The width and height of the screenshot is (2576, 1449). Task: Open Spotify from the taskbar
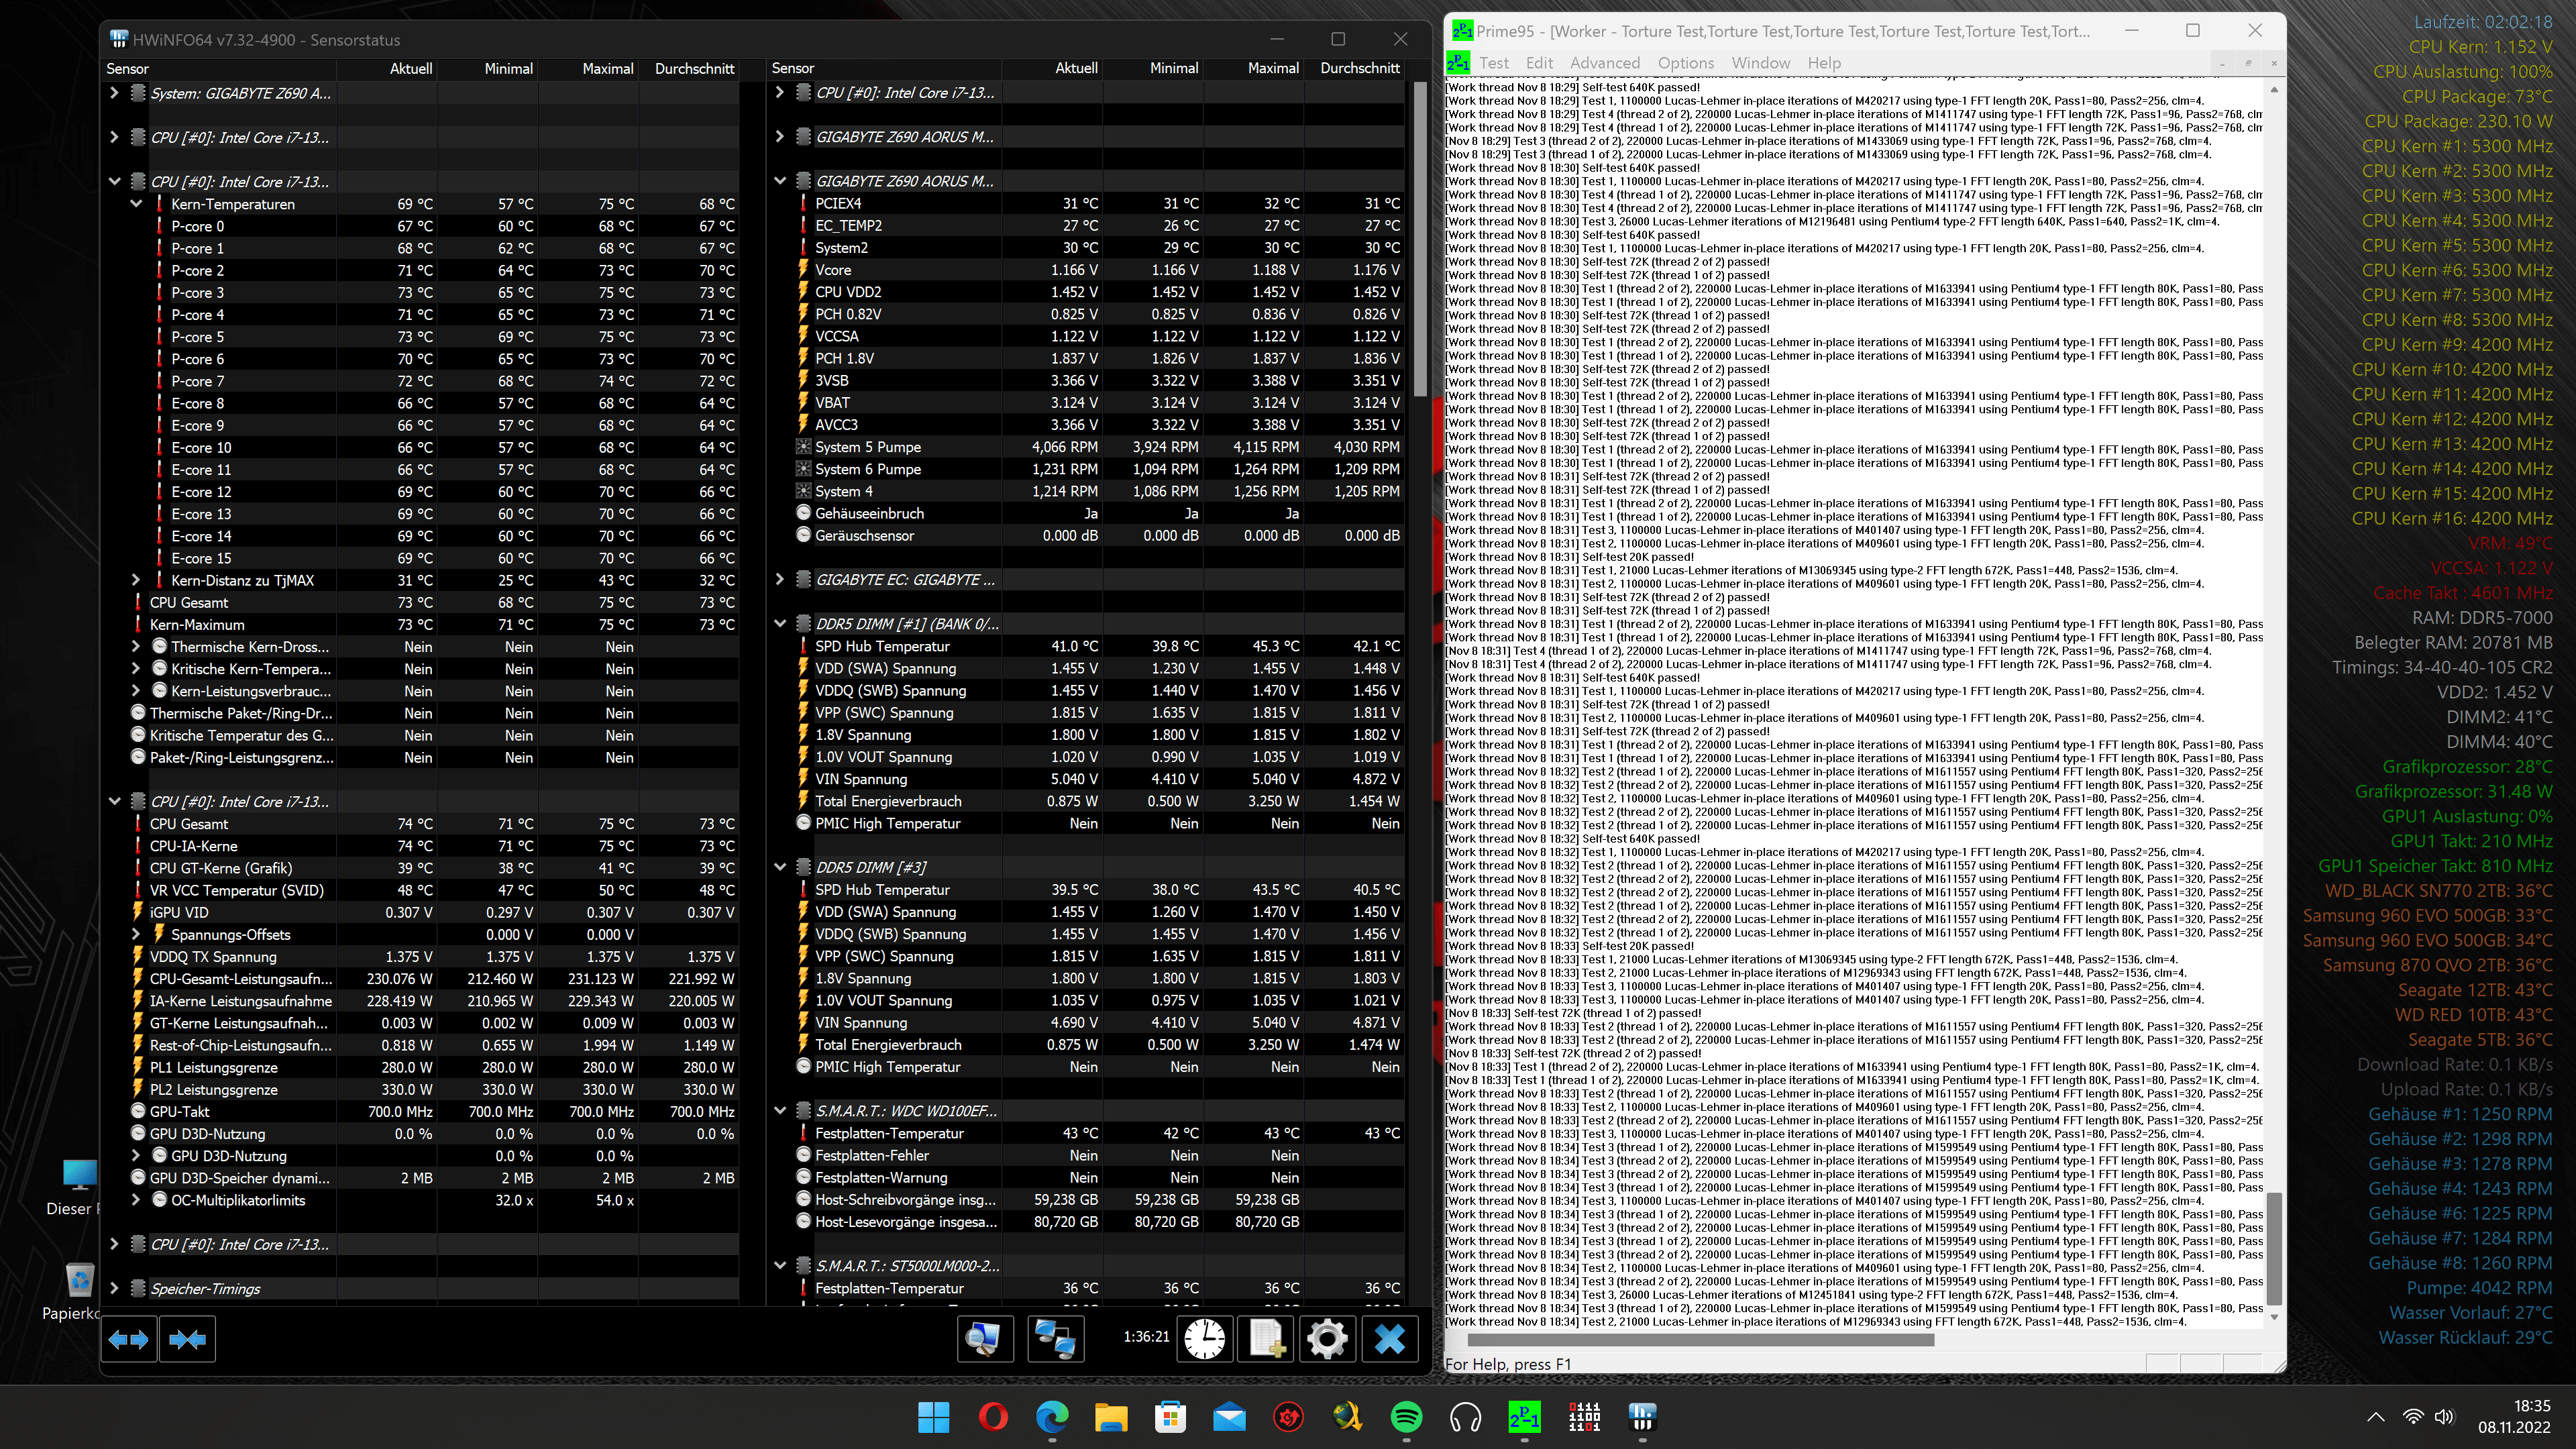[1406, 1417]
